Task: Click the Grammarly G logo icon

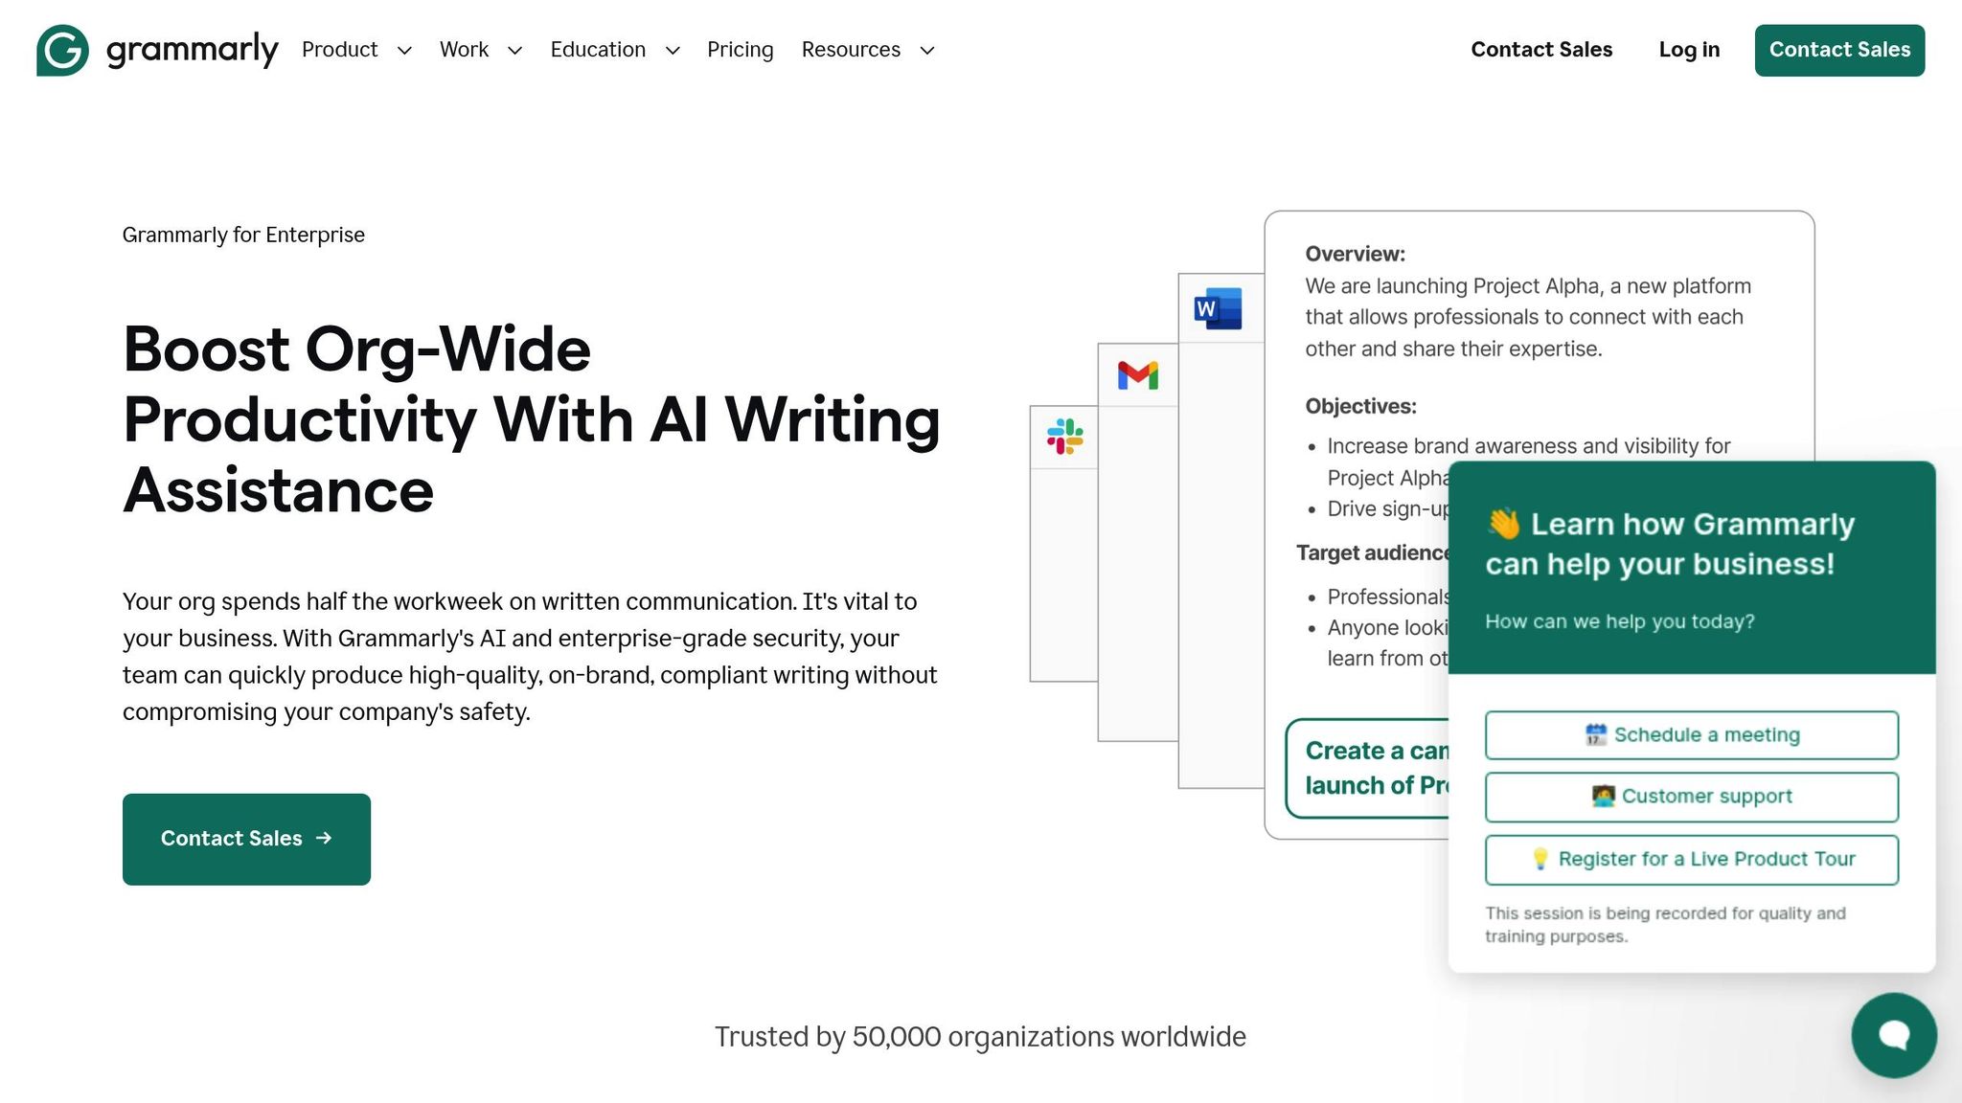Action: point(63,50)
